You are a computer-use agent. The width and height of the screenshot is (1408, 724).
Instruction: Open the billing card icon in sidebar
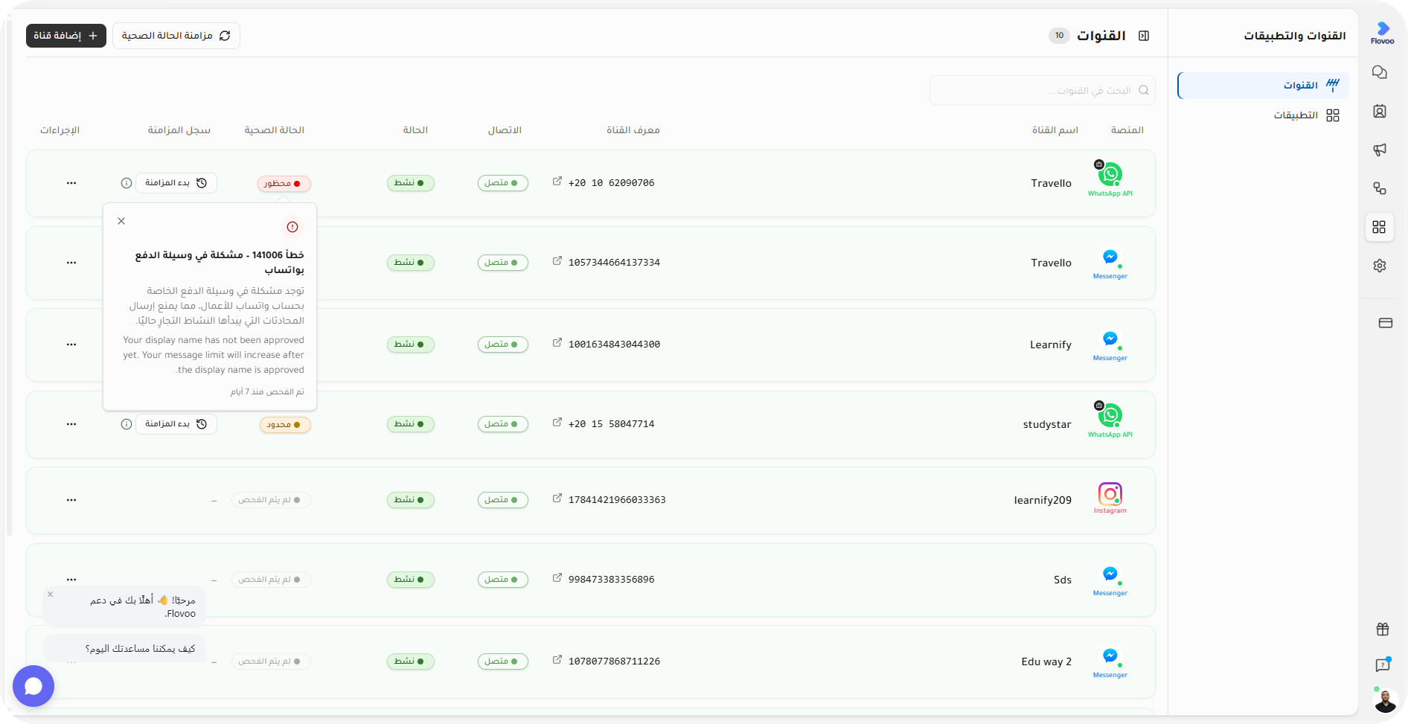1385,323
